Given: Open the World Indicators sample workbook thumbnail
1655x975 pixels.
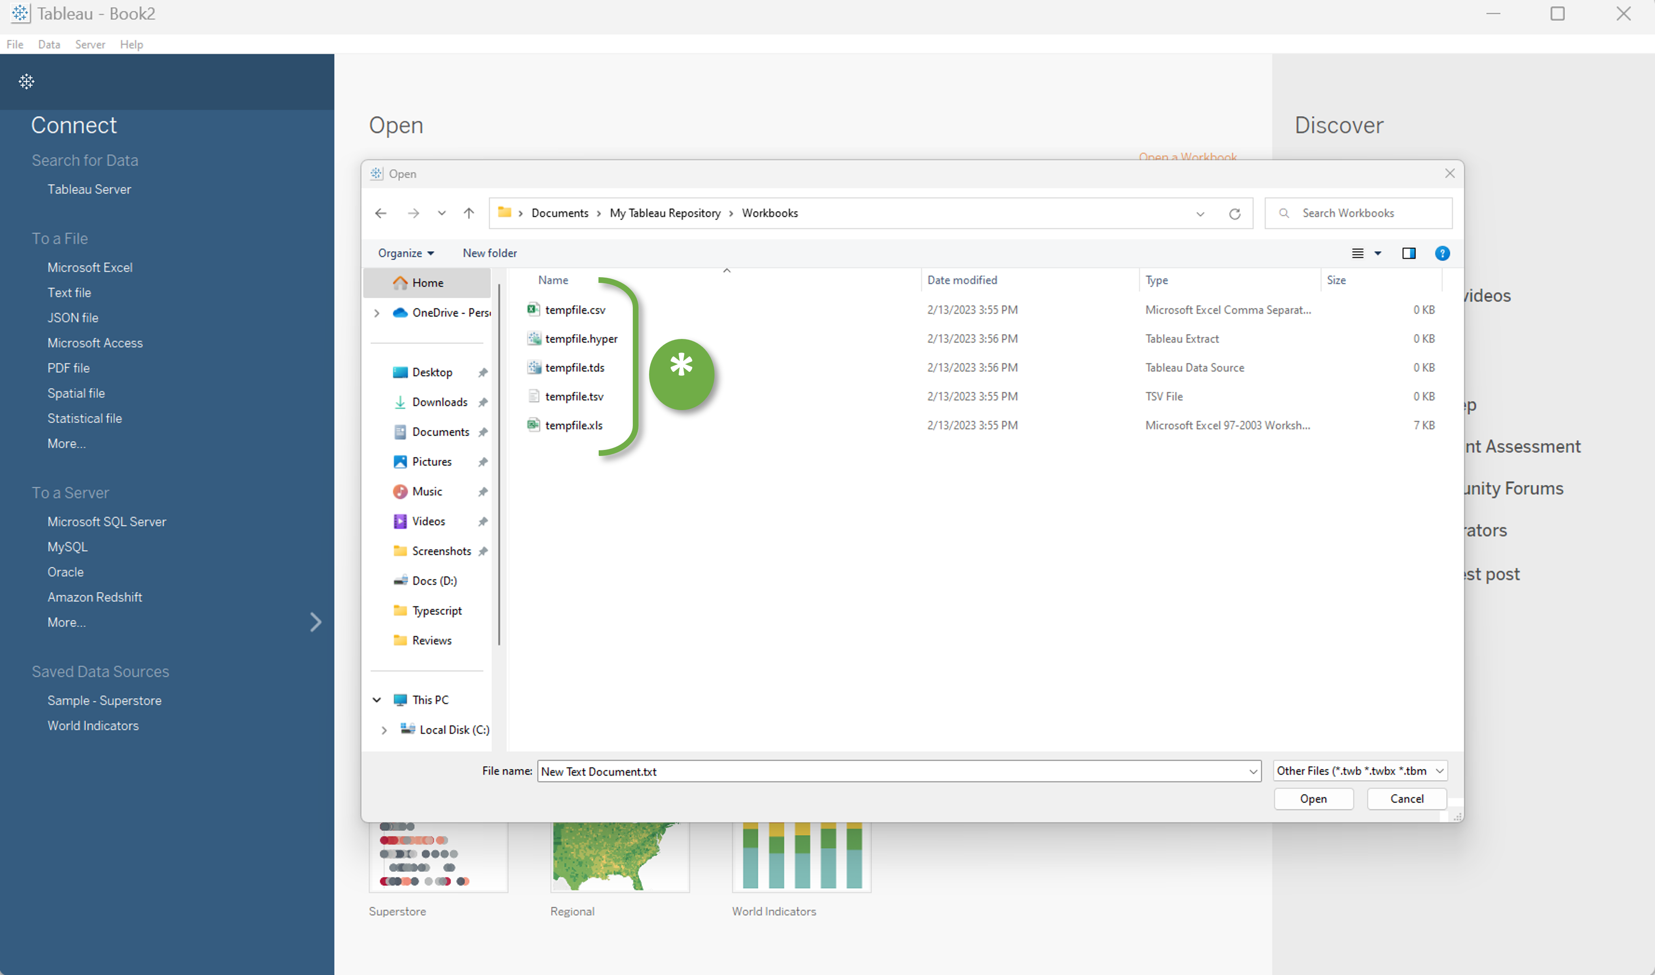Looking at the screenshot, I should point(801,857).
